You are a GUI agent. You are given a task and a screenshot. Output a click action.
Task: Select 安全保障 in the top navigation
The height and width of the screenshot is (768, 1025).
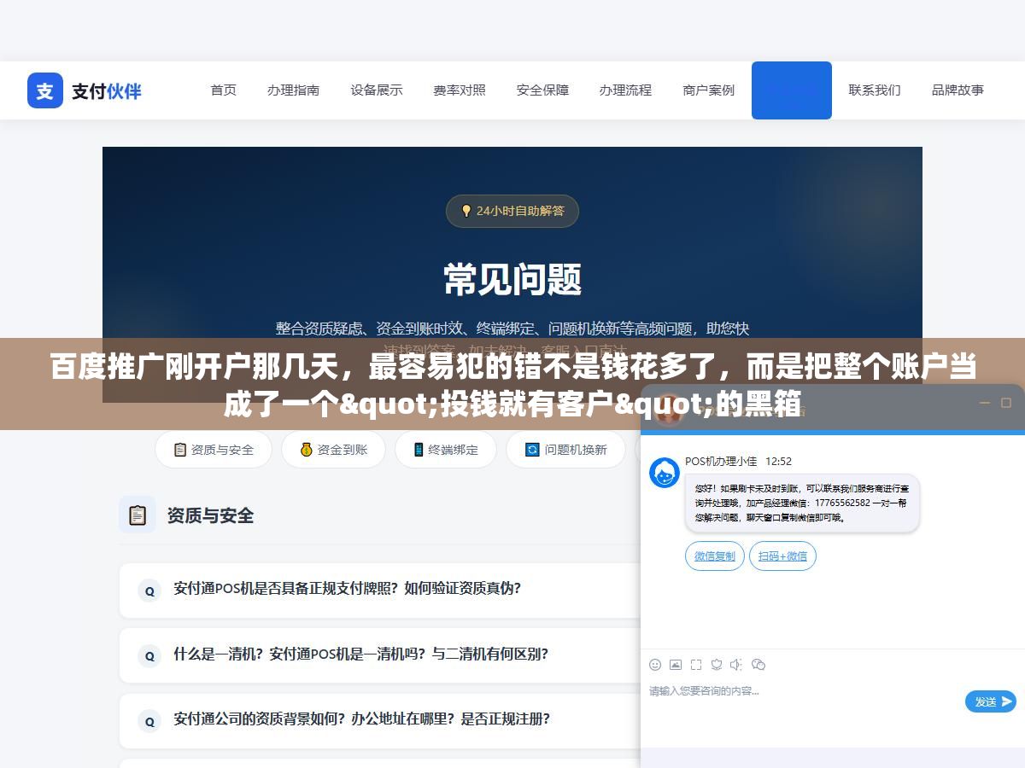542,90
